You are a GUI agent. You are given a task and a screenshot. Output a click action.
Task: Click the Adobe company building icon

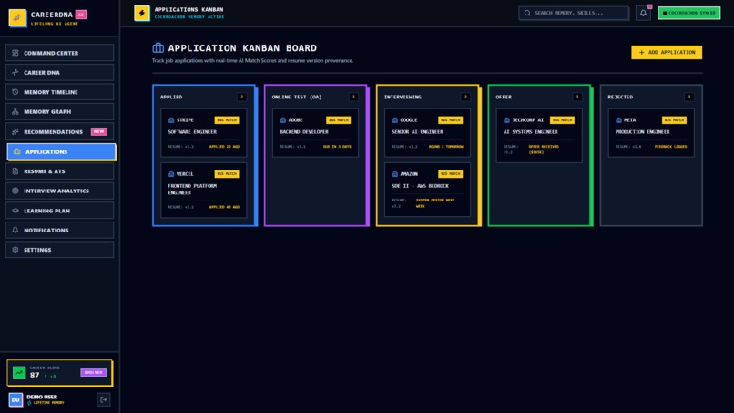282,120
